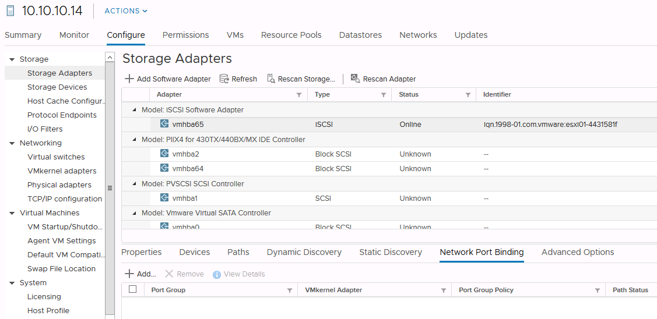The image size is (657, 319).
Task: Collapse the System section in sidebar
Action: (x=12, y=283)
